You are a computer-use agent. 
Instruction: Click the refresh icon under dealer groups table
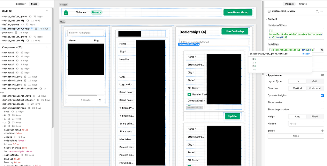pyautogui.click(x=100, y=100)
